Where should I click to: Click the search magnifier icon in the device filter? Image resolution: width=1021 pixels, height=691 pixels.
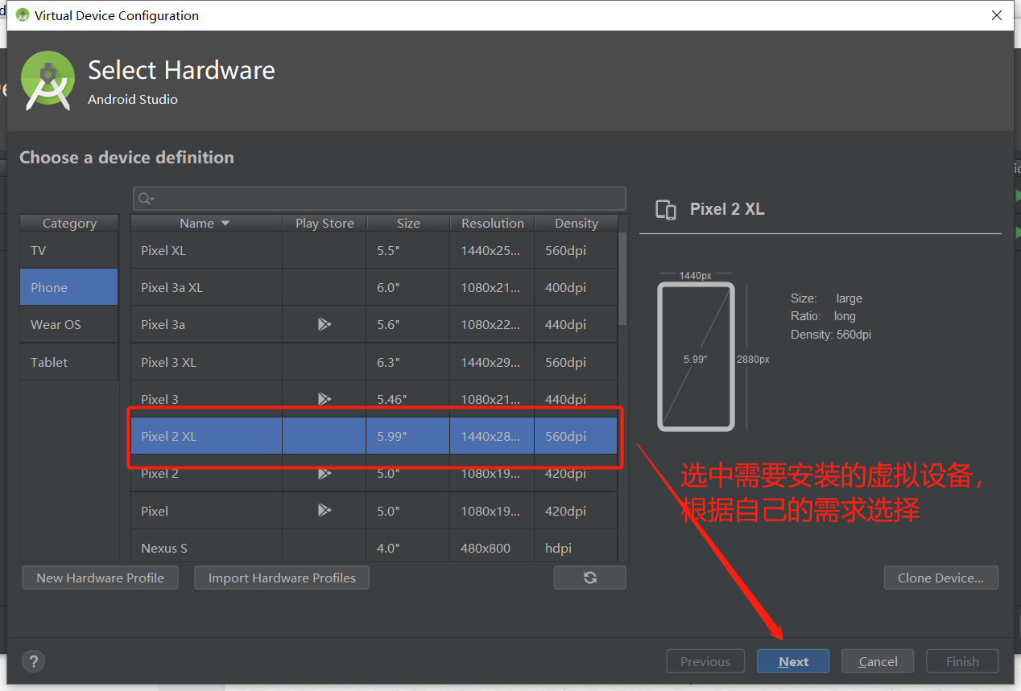tap(146, 199)
